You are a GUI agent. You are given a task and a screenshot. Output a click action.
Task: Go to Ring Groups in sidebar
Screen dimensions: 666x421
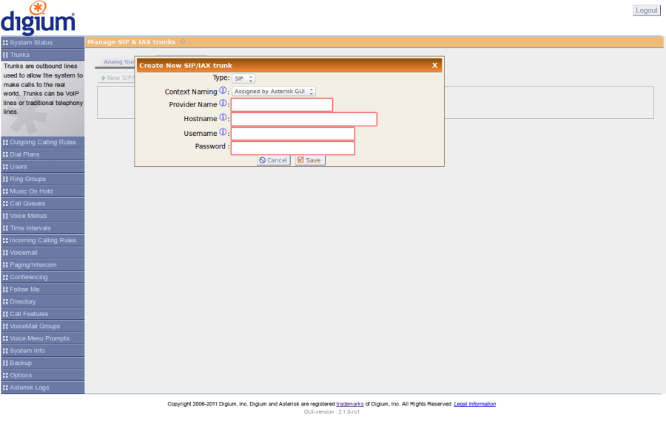tap(27, 179)
